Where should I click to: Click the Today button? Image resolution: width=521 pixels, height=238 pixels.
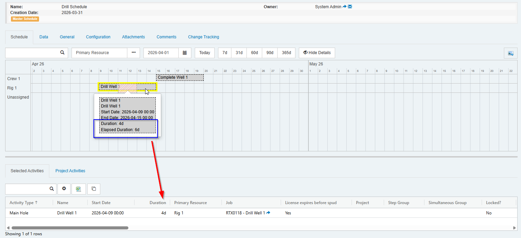tap(204, 53)
